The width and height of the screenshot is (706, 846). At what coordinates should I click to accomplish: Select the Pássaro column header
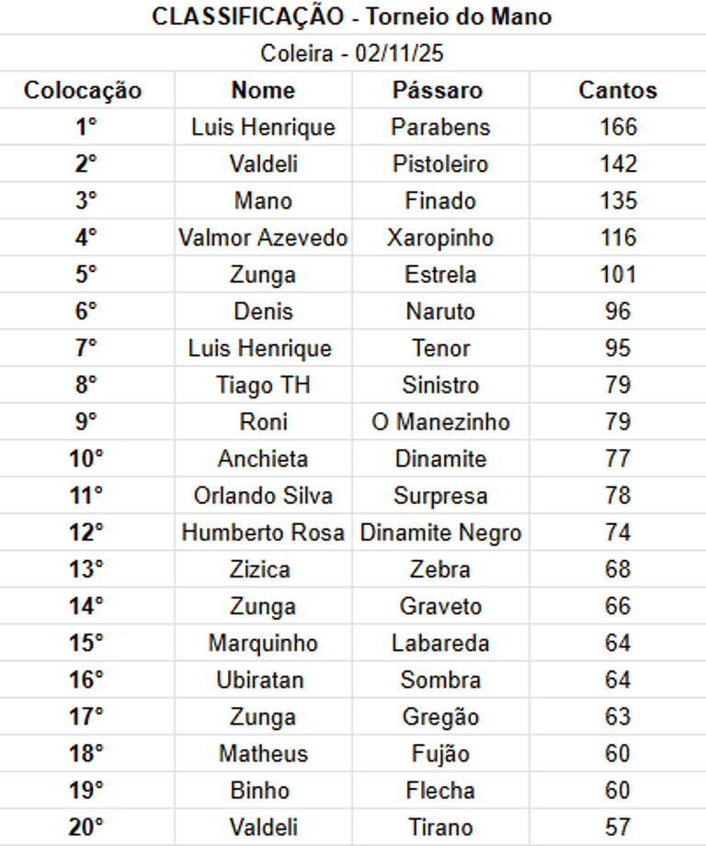click(440, 90)
